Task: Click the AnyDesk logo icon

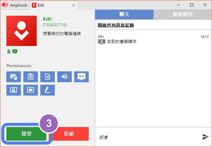Action: [5, 5]
